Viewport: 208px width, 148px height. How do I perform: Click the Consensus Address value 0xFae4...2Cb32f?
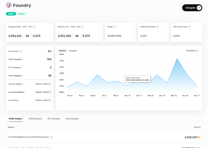[42, 92]
